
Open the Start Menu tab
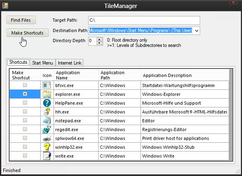pyautogui.click(x=43, y=63)
